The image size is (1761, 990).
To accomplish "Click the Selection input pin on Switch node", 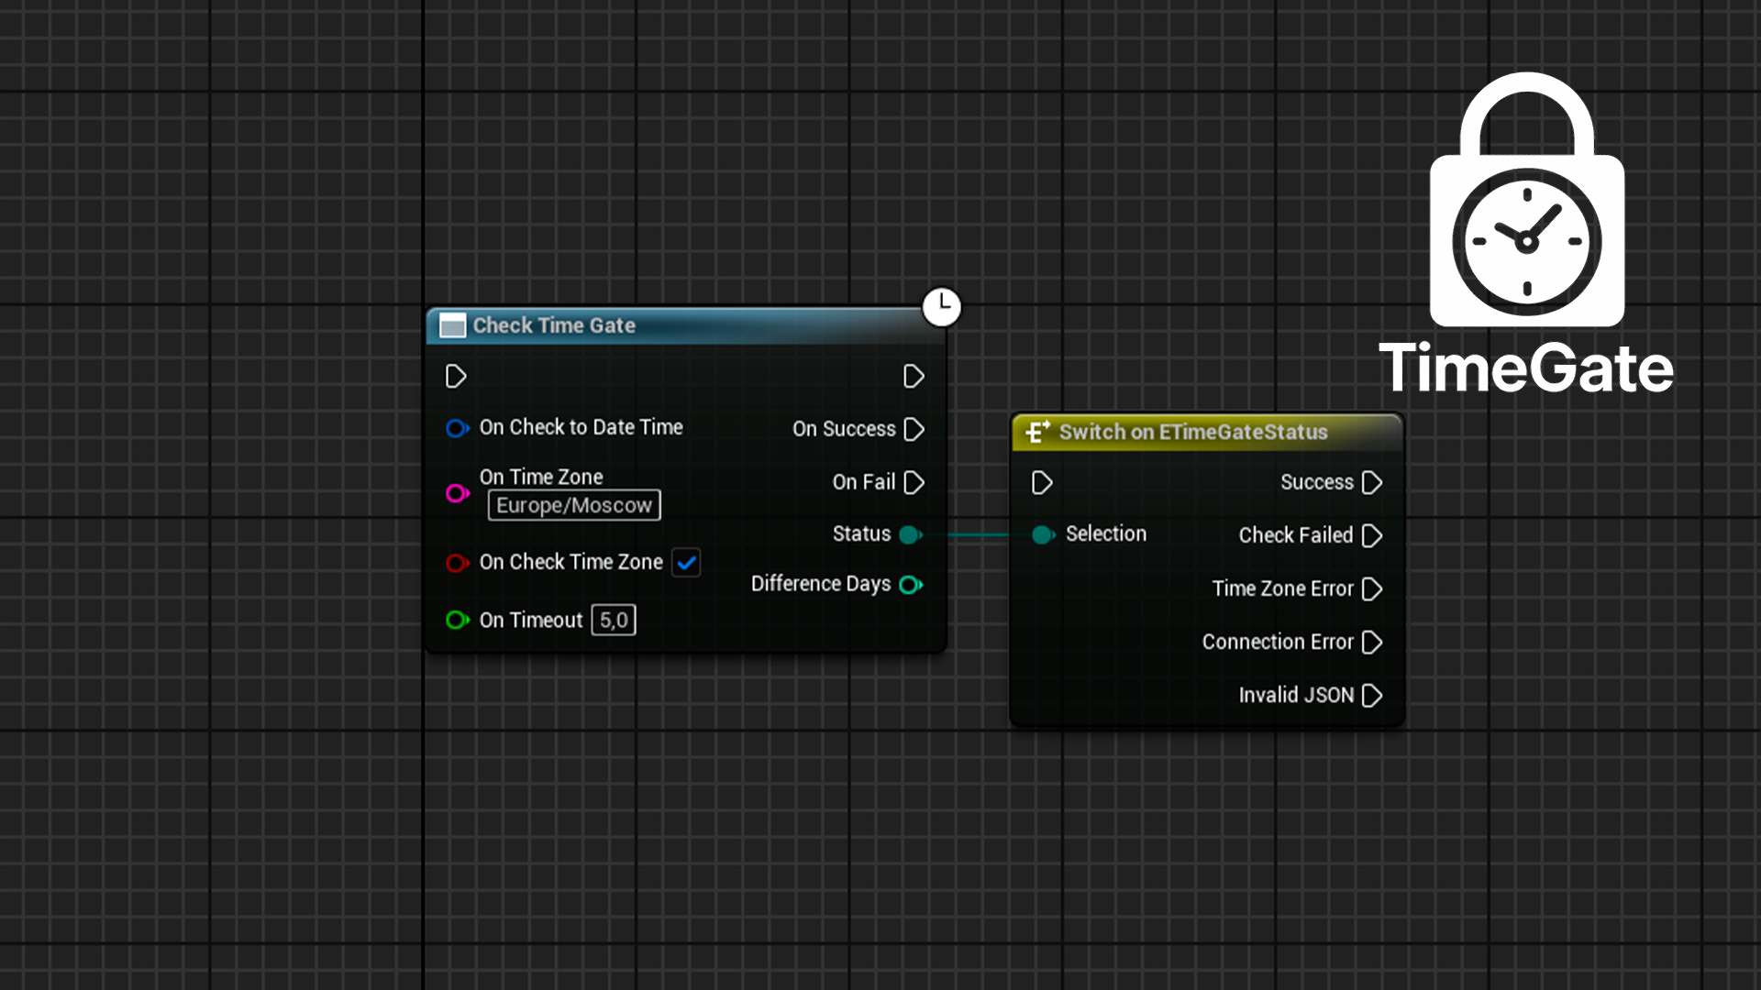I will click(x=1043, y=534).
